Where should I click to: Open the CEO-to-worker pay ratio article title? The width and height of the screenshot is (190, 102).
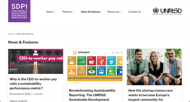click(33, 84)
